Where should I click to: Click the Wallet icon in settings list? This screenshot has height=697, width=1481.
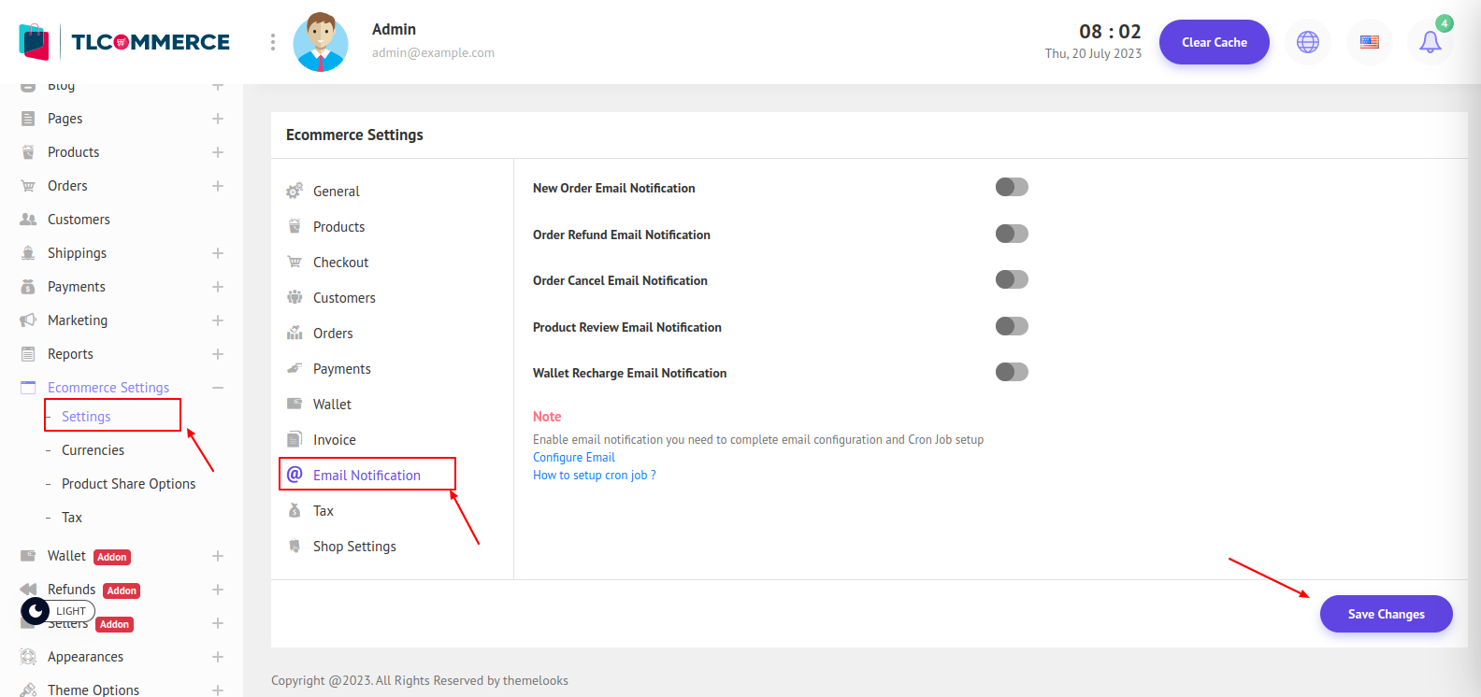295,405
